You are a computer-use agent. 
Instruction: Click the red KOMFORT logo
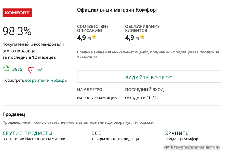tap(17, 13)
